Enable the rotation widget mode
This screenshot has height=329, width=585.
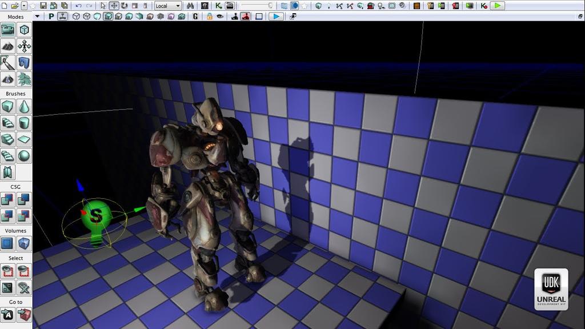pos(124,6)
